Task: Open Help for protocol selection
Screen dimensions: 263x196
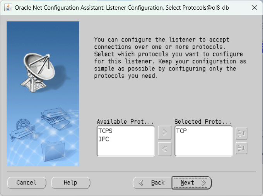Action: [70, 182]
